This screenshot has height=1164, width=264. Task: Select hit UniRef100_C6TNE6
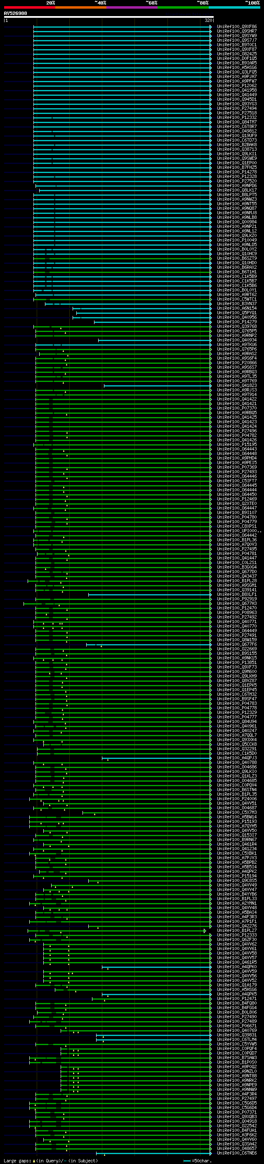click(237, 1153)
